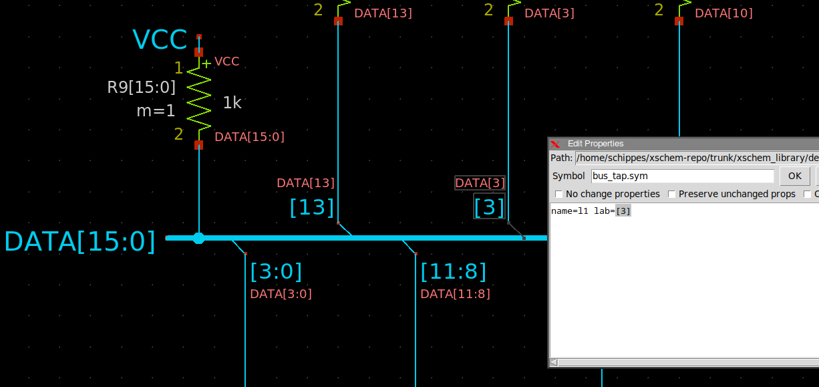Screen dimensions: 819x387
Task: Toggle the Preserve unchanged props checkbox
Action: point(671,195)
